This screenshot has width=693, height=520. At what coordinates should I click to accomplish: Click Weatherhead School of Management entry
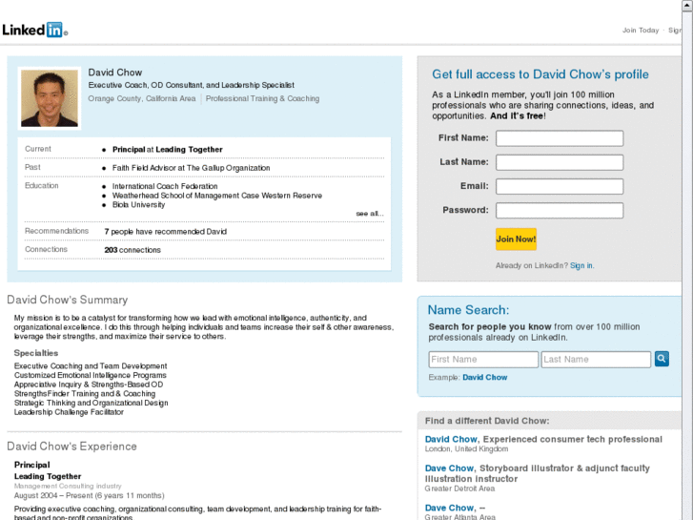tap(217, 196)
